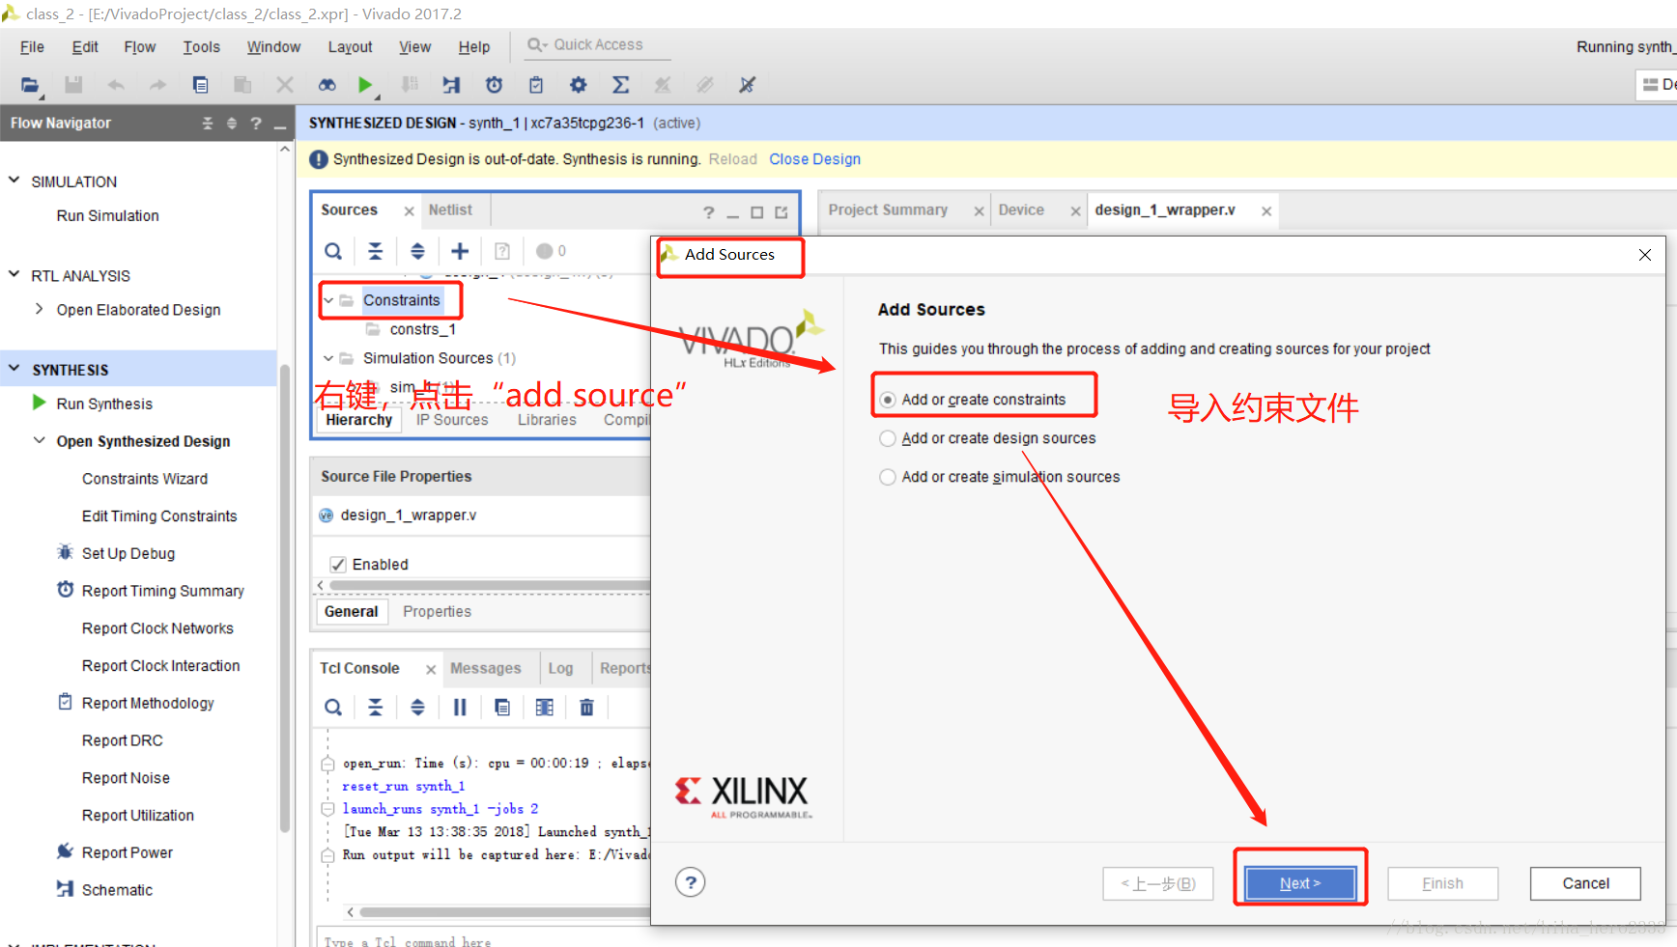Clear the Tcl Console with trash icon
Image resolution: width=1677 pixels, height=947 pixels.
click(586, 708)
